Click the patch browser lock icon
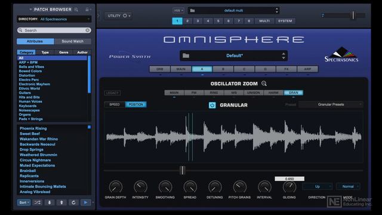 [87, 10]
